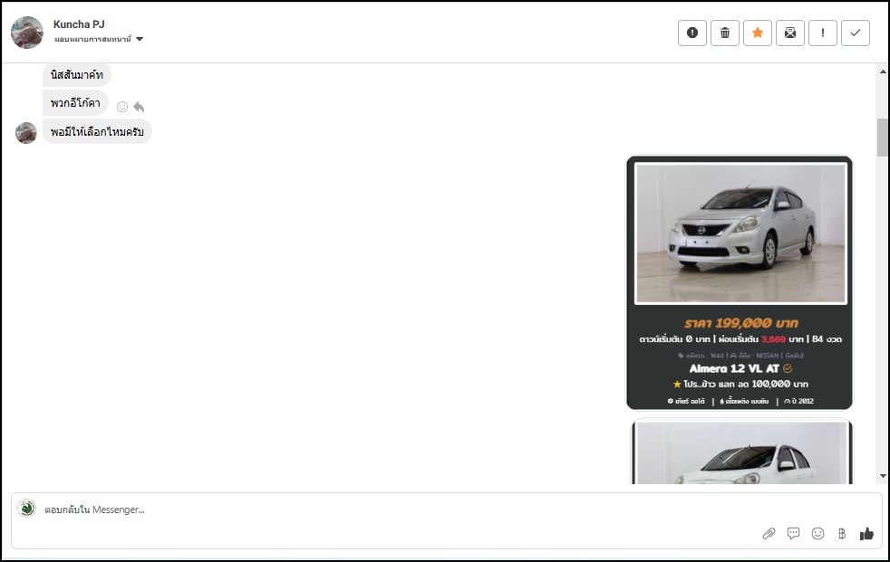
Task: Send a thumbs-up like
Action: click(866, 534)
